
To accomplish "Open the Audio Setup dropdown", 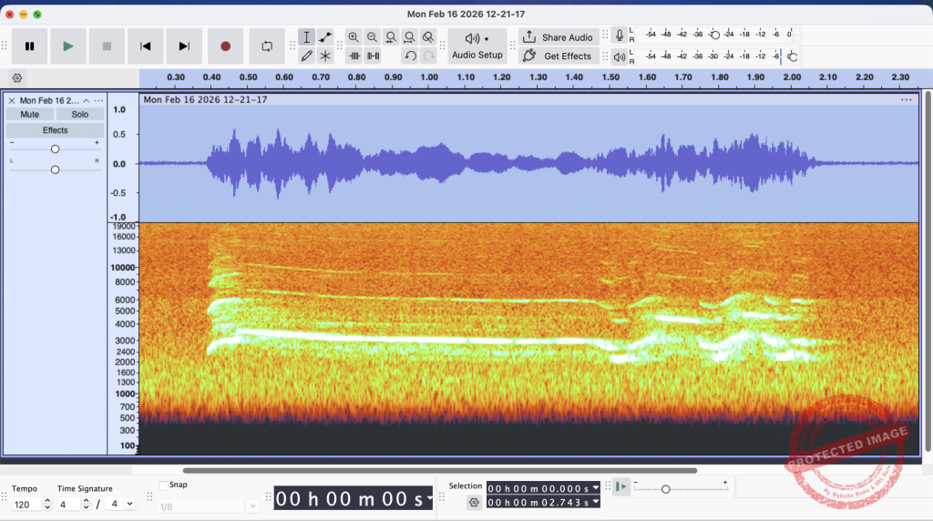I will point(477,46).
